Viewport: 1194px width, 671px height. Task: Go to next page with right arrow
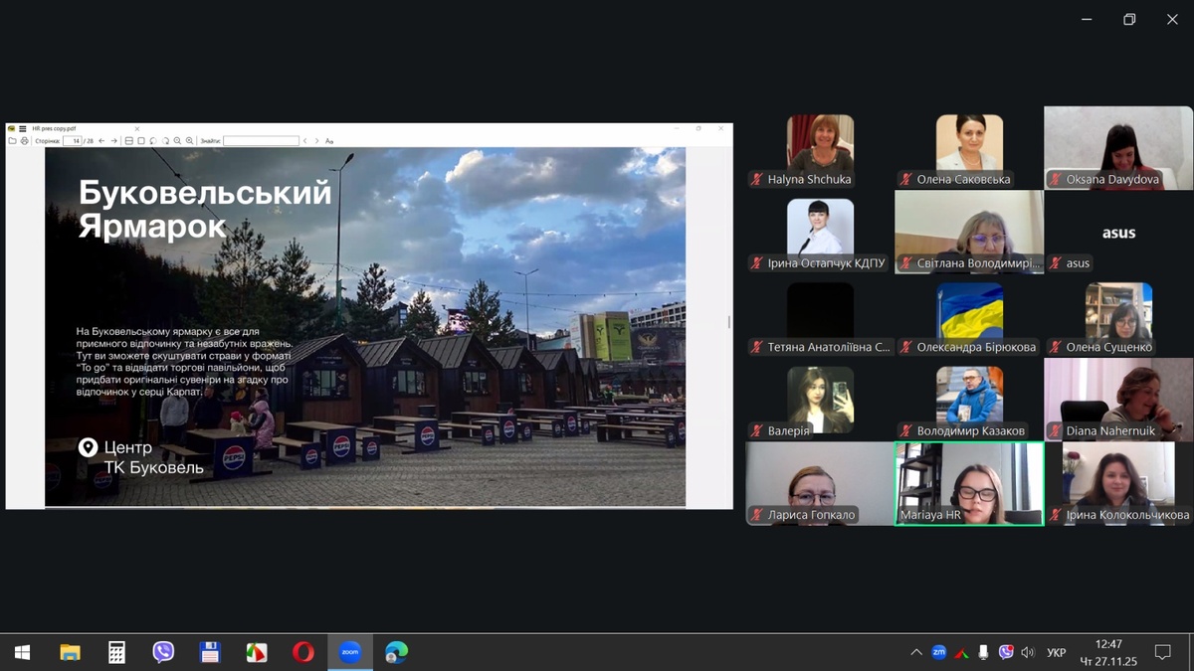pyautogui.click(x=114, y=141)
